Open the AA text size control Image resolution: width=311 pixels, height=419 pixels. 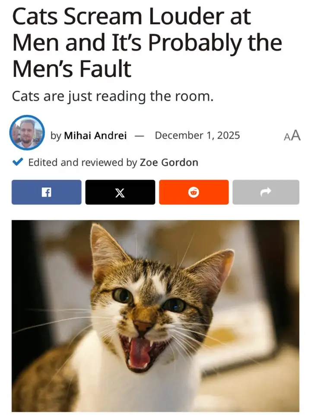[x=292, y=135]
